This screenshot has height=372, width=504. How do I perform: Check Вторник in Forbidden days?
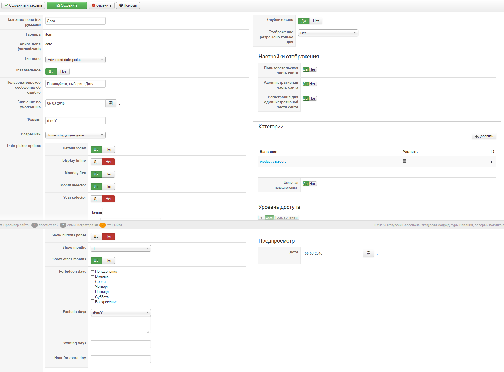tap(92, 277)
